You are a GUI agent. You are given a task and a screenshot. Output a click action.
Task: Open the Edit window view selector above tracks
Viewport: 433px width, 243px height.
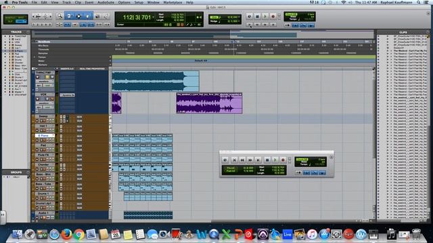click(x=35, y=69)
